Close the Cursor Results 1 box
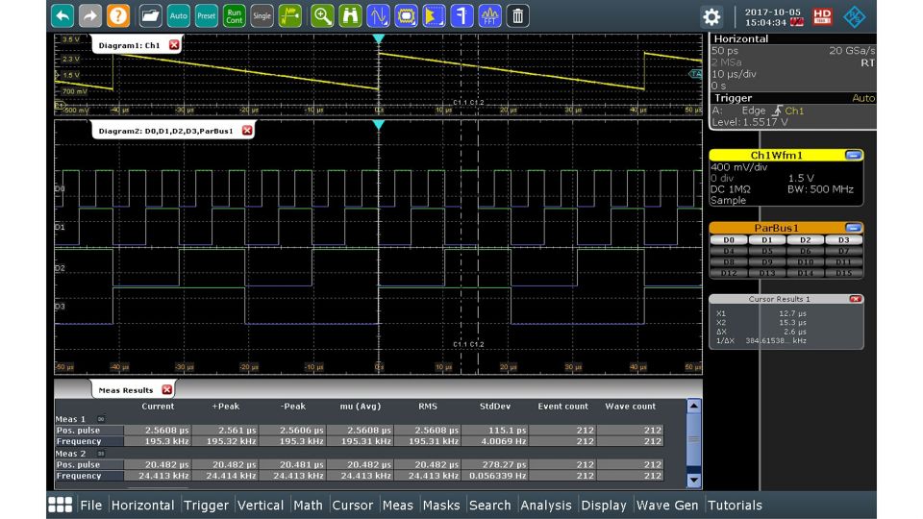This screenshot has height=519, width=923. pos(856,299)
